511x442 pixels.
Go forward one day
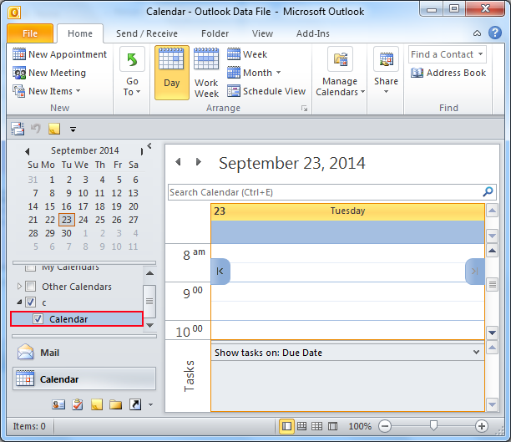click(198, 162)
